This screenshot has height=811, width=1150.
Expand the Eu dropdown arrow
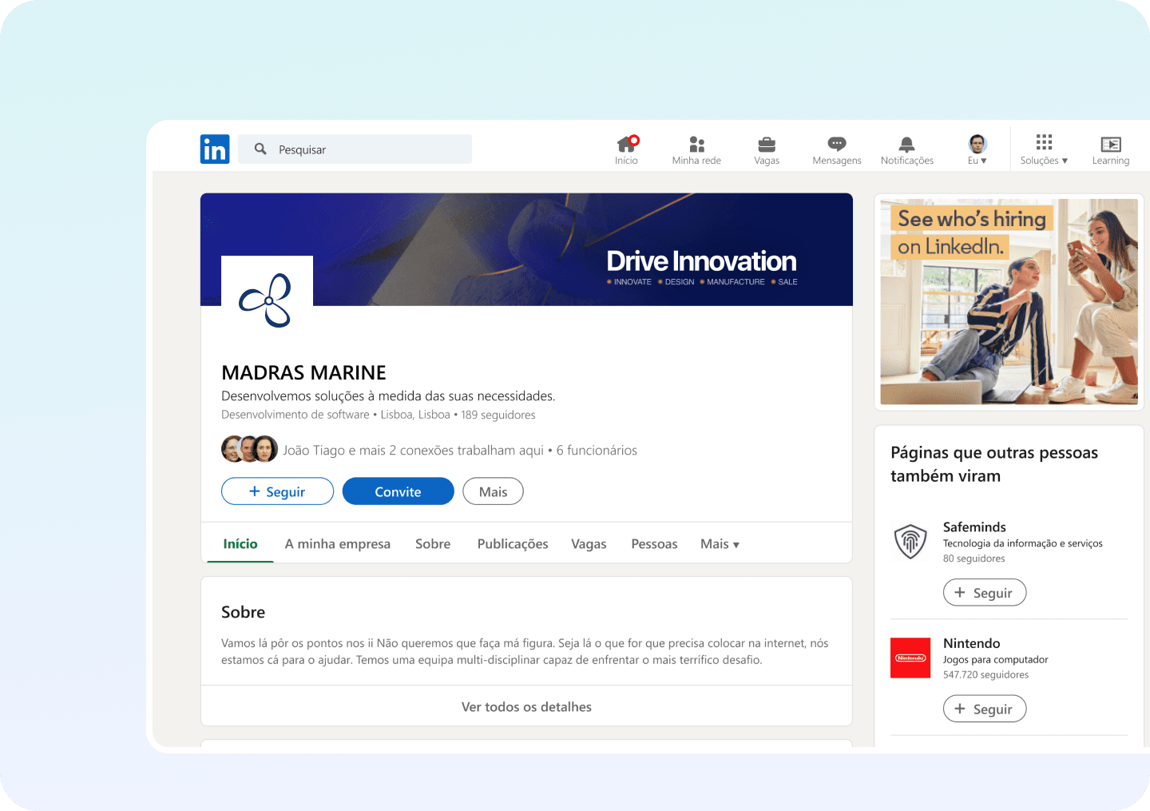[x=983, y=161]
